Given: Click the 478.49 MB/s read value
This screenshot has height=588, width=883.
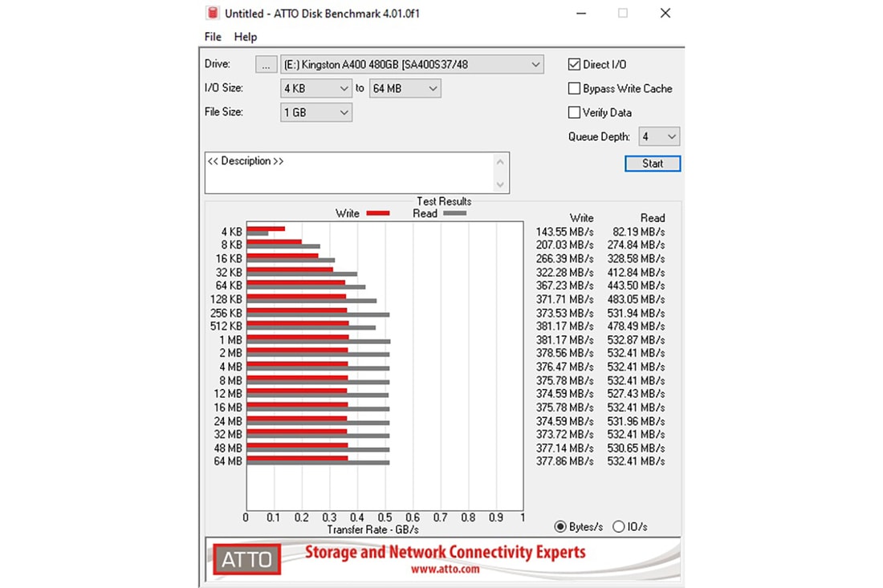Looking at the screenshot, I should tap(636, 326).
